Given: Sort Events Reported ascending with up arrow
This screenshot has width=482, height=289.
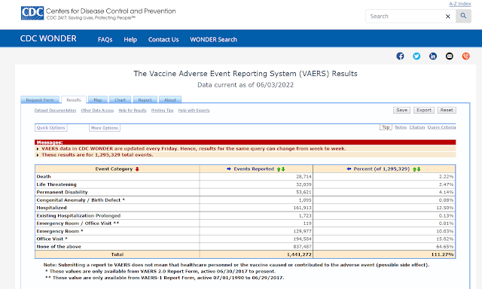Looking at the screenshot, I should (x=279, y=169).
